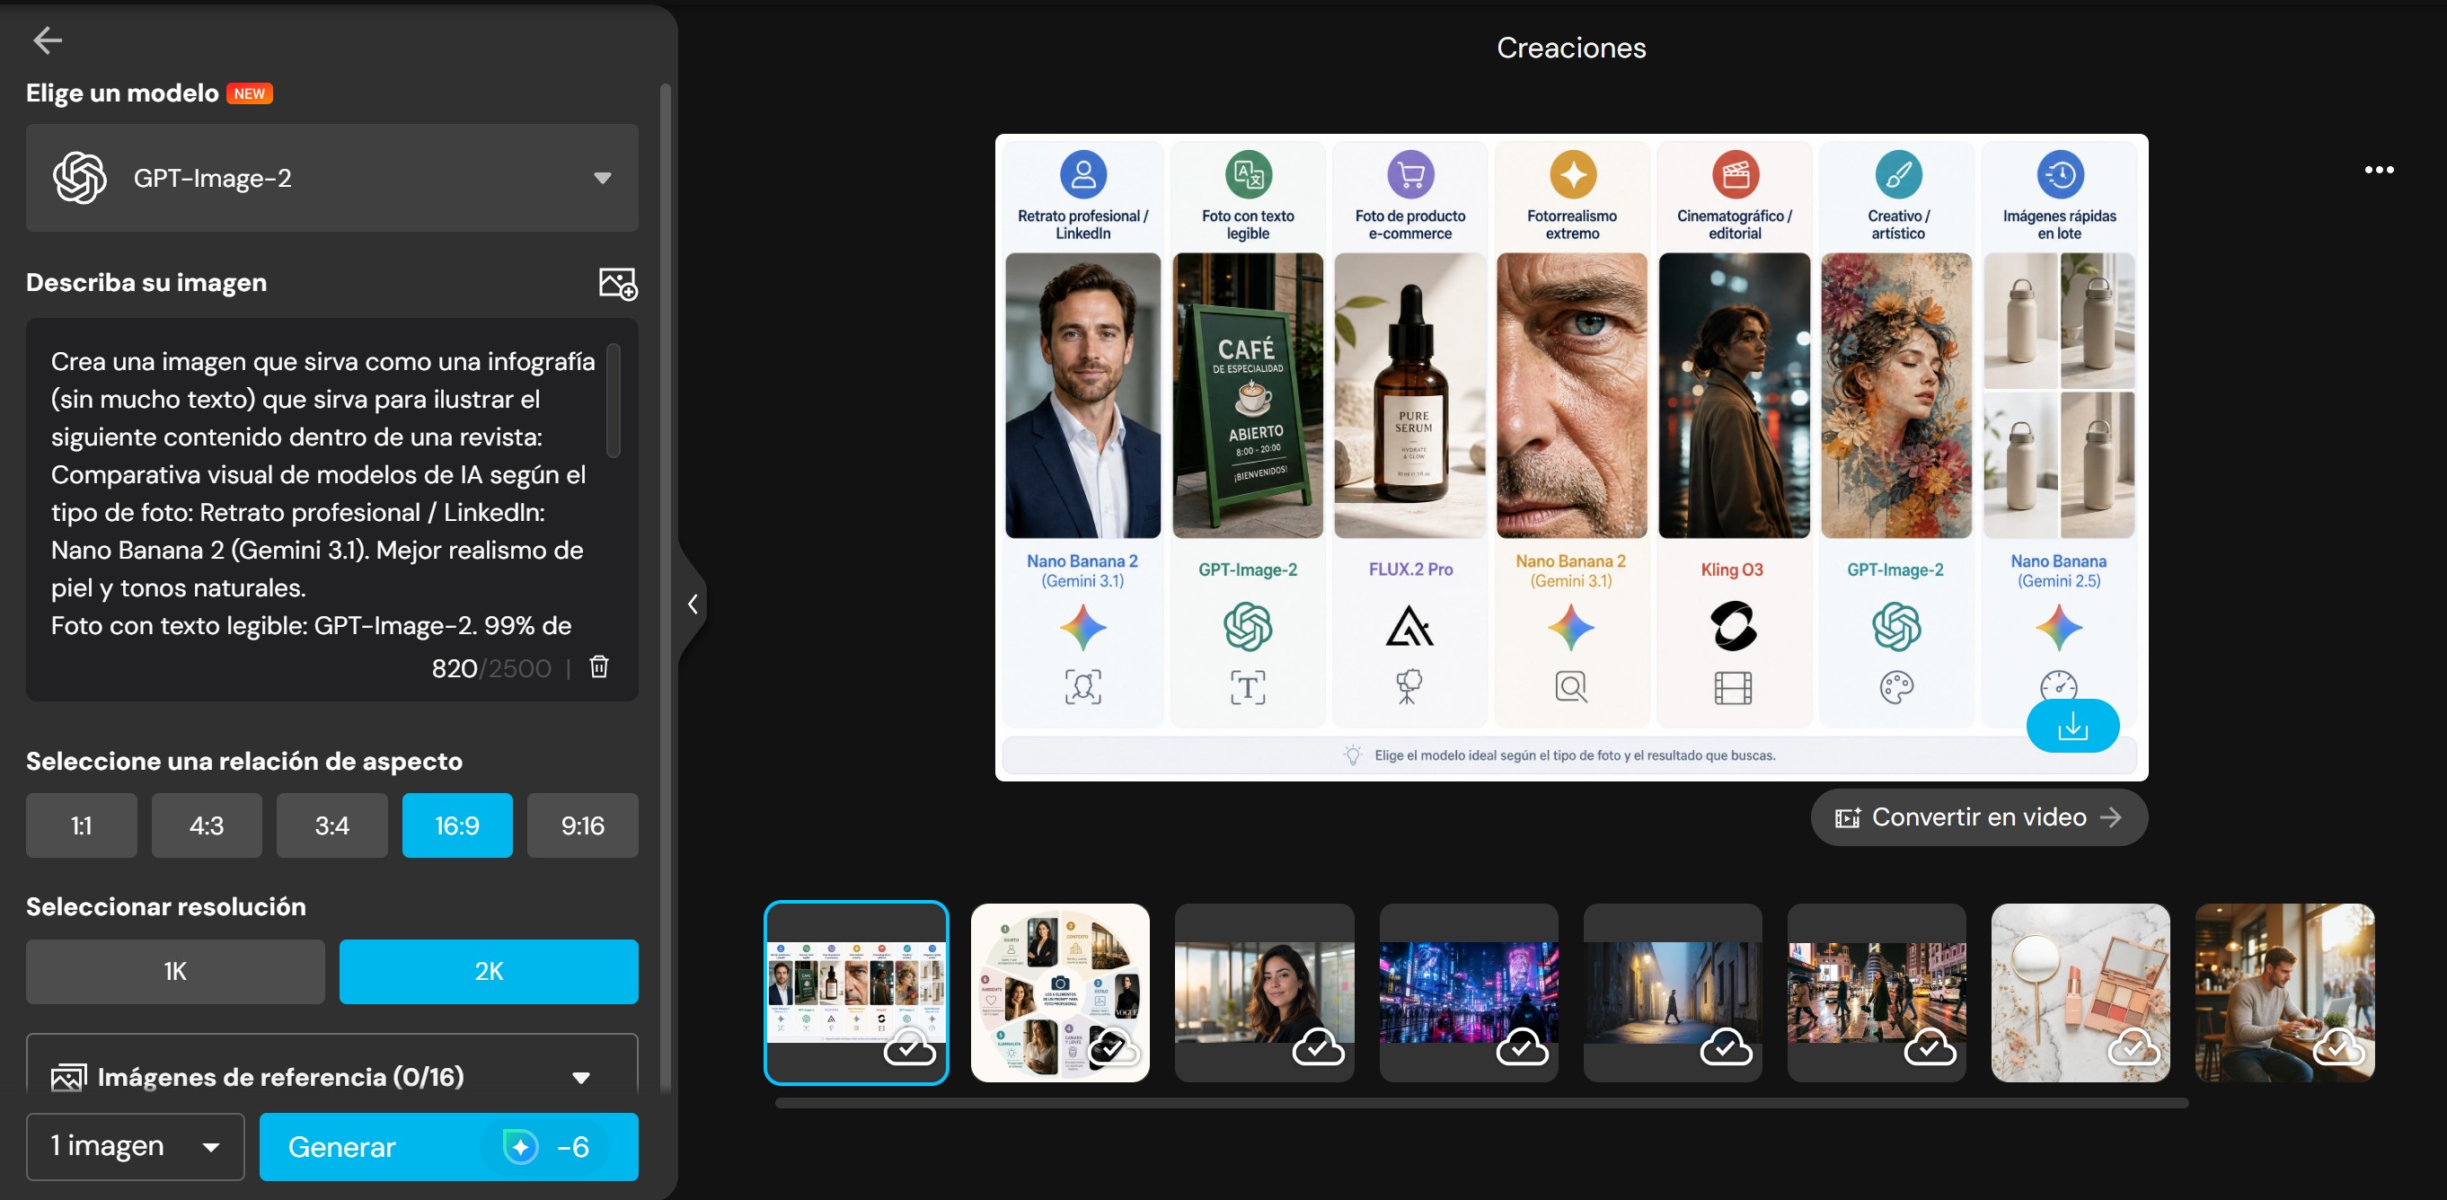Click the prompt text box scrollbar
This screenshot has width=2447, height=1200.
(x=614, y=400)
